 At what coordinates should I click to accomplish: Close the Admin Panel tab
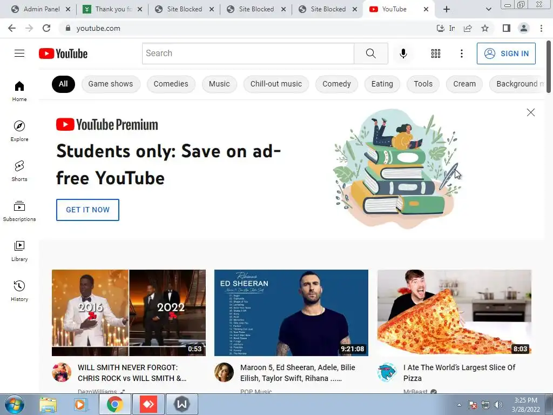(x=68, y=9)
